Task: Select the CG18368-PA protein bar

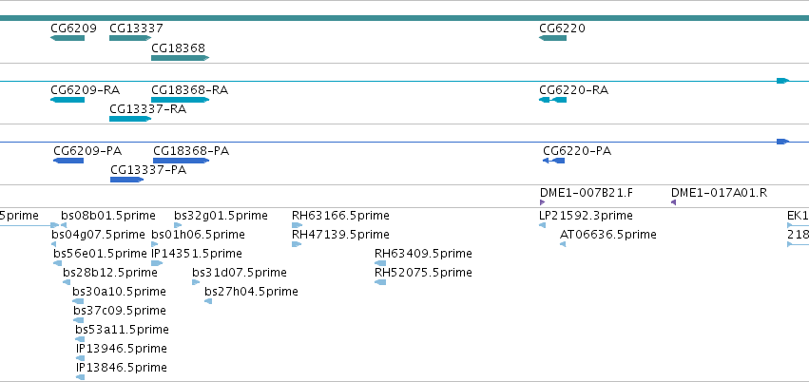Action: 181,161
